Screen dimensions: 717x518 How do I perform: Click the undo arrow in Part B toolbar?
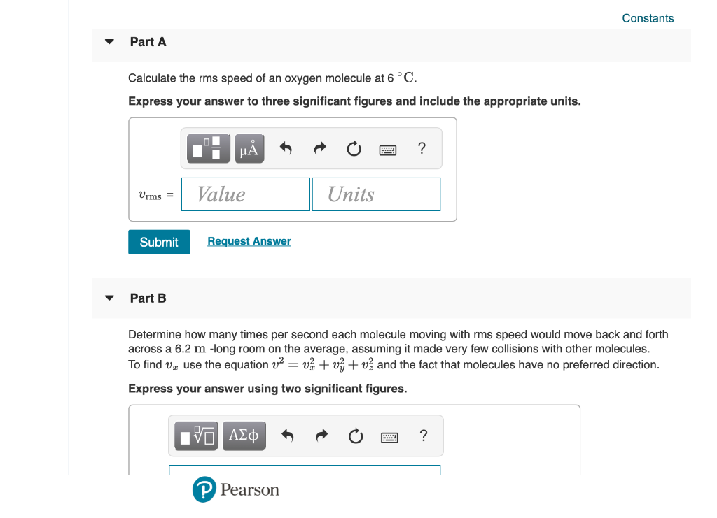[x=287, y=436]
